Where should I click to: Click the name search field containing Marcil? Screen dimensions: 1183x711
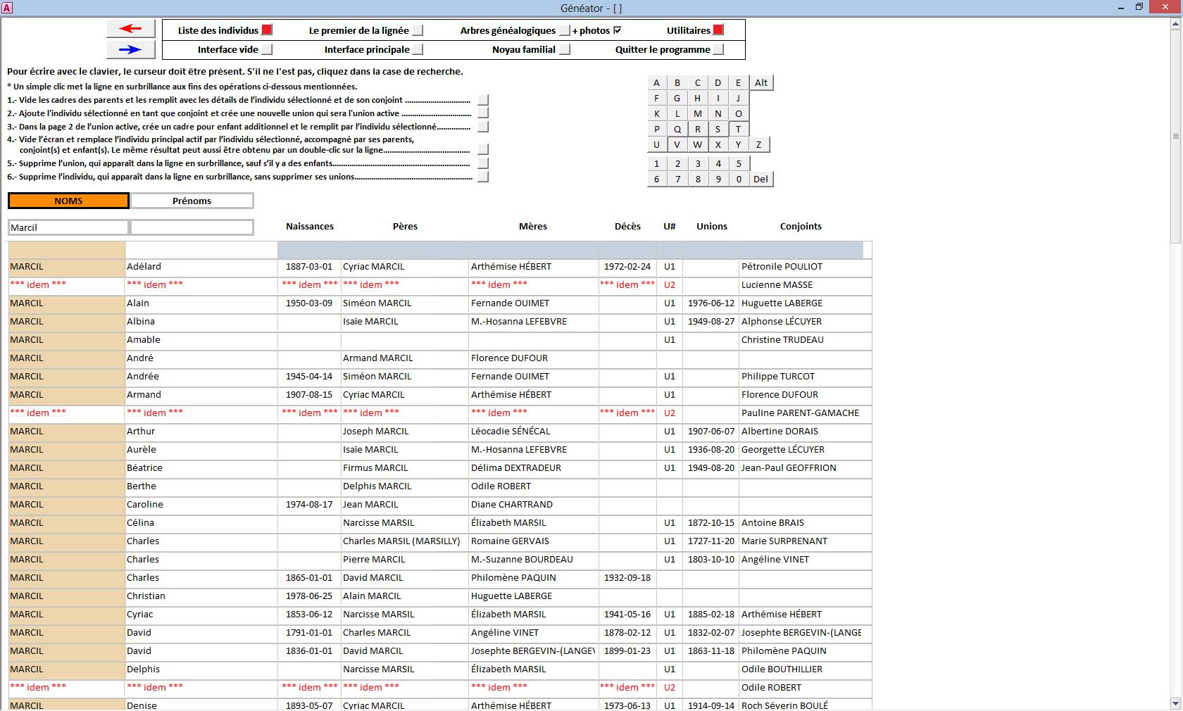pos(68,227)
